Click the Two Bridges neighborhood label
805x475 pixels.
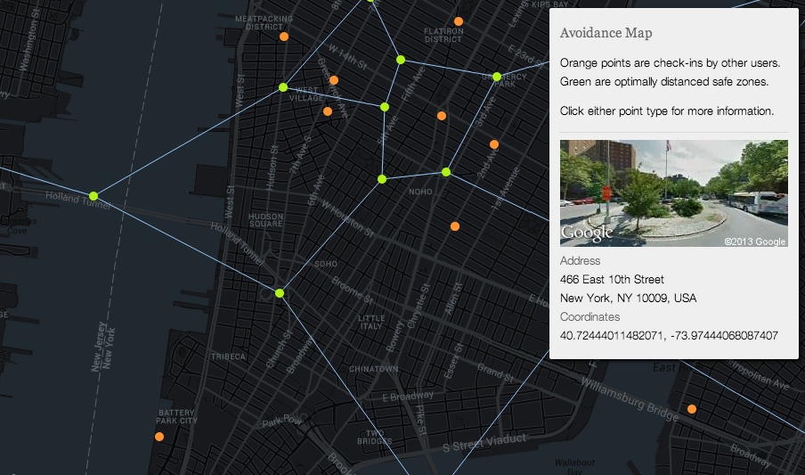375,437
